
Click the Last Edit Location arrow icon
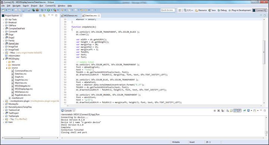pyautogui.click(x=82, y=10)
